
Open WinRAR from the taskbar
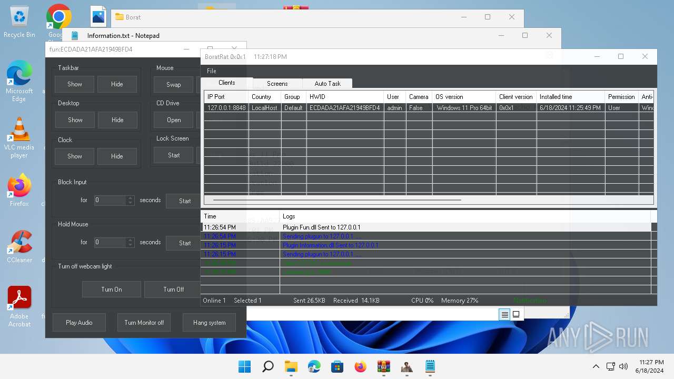coord(384,366)
